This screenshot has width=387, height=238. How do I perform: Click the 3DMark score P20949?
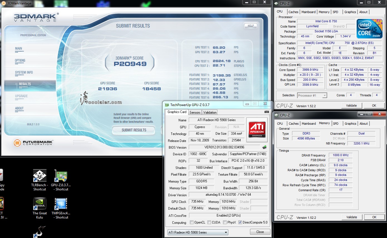coord(130,64)
